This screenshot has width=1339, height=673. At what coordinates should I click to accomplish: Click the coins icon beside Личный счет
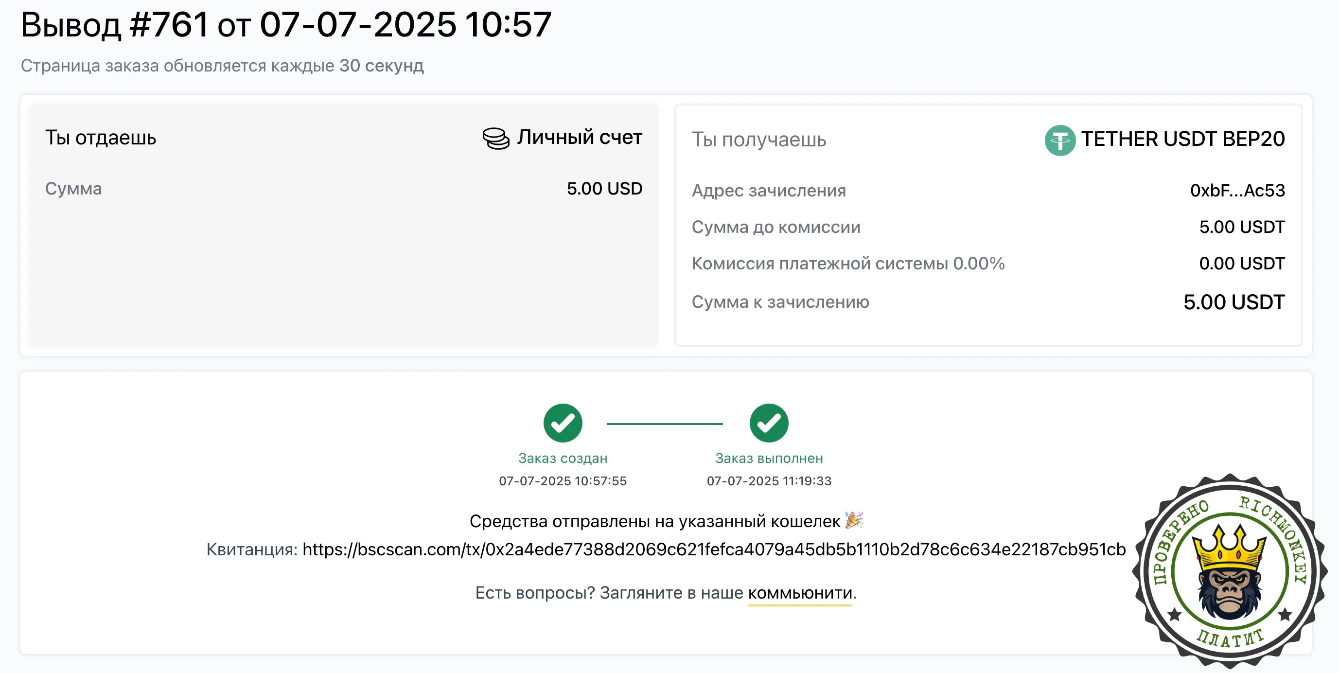pos(495,138)
